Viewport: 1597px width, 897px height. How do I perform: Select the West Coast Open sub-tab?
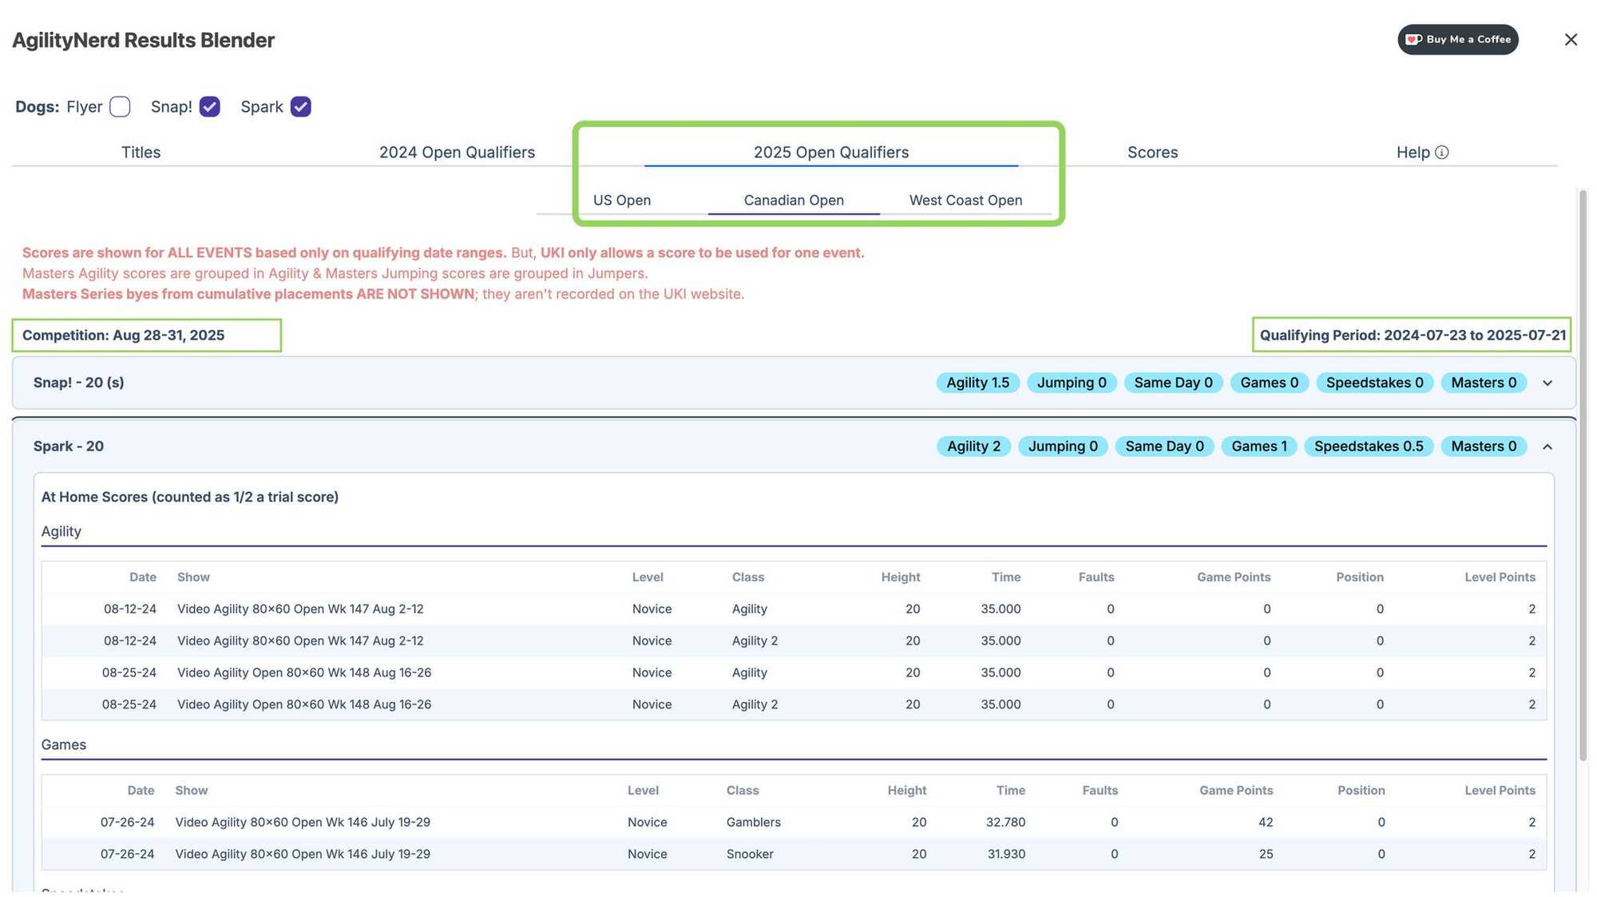pos(965,200)
